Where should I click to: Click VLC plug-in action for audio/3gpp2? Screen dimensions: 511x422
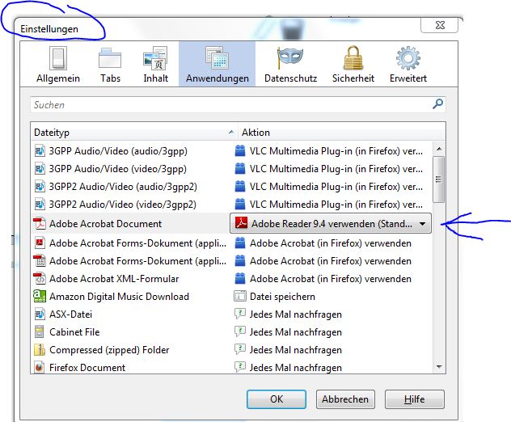click(x=336, y=187)
